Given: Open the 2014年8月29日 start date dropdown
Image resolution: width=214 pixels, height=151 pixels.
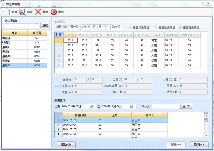Looking at the screenshot, I should pyautogui.click(x=92, y=106).
